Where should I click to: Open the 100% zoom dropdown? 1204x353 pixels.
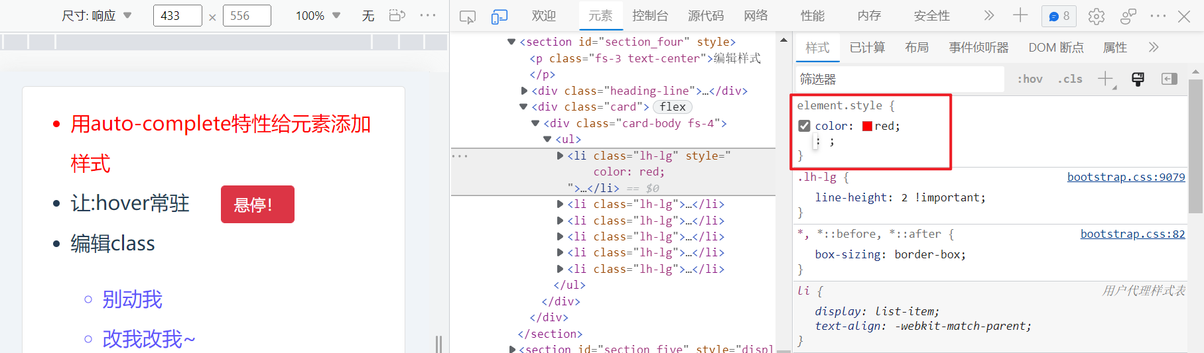click(318, 15)
